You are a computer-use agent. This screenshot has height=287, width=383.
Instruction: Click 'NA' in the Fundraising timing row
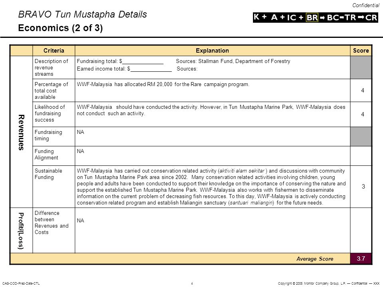coord(80,132)
